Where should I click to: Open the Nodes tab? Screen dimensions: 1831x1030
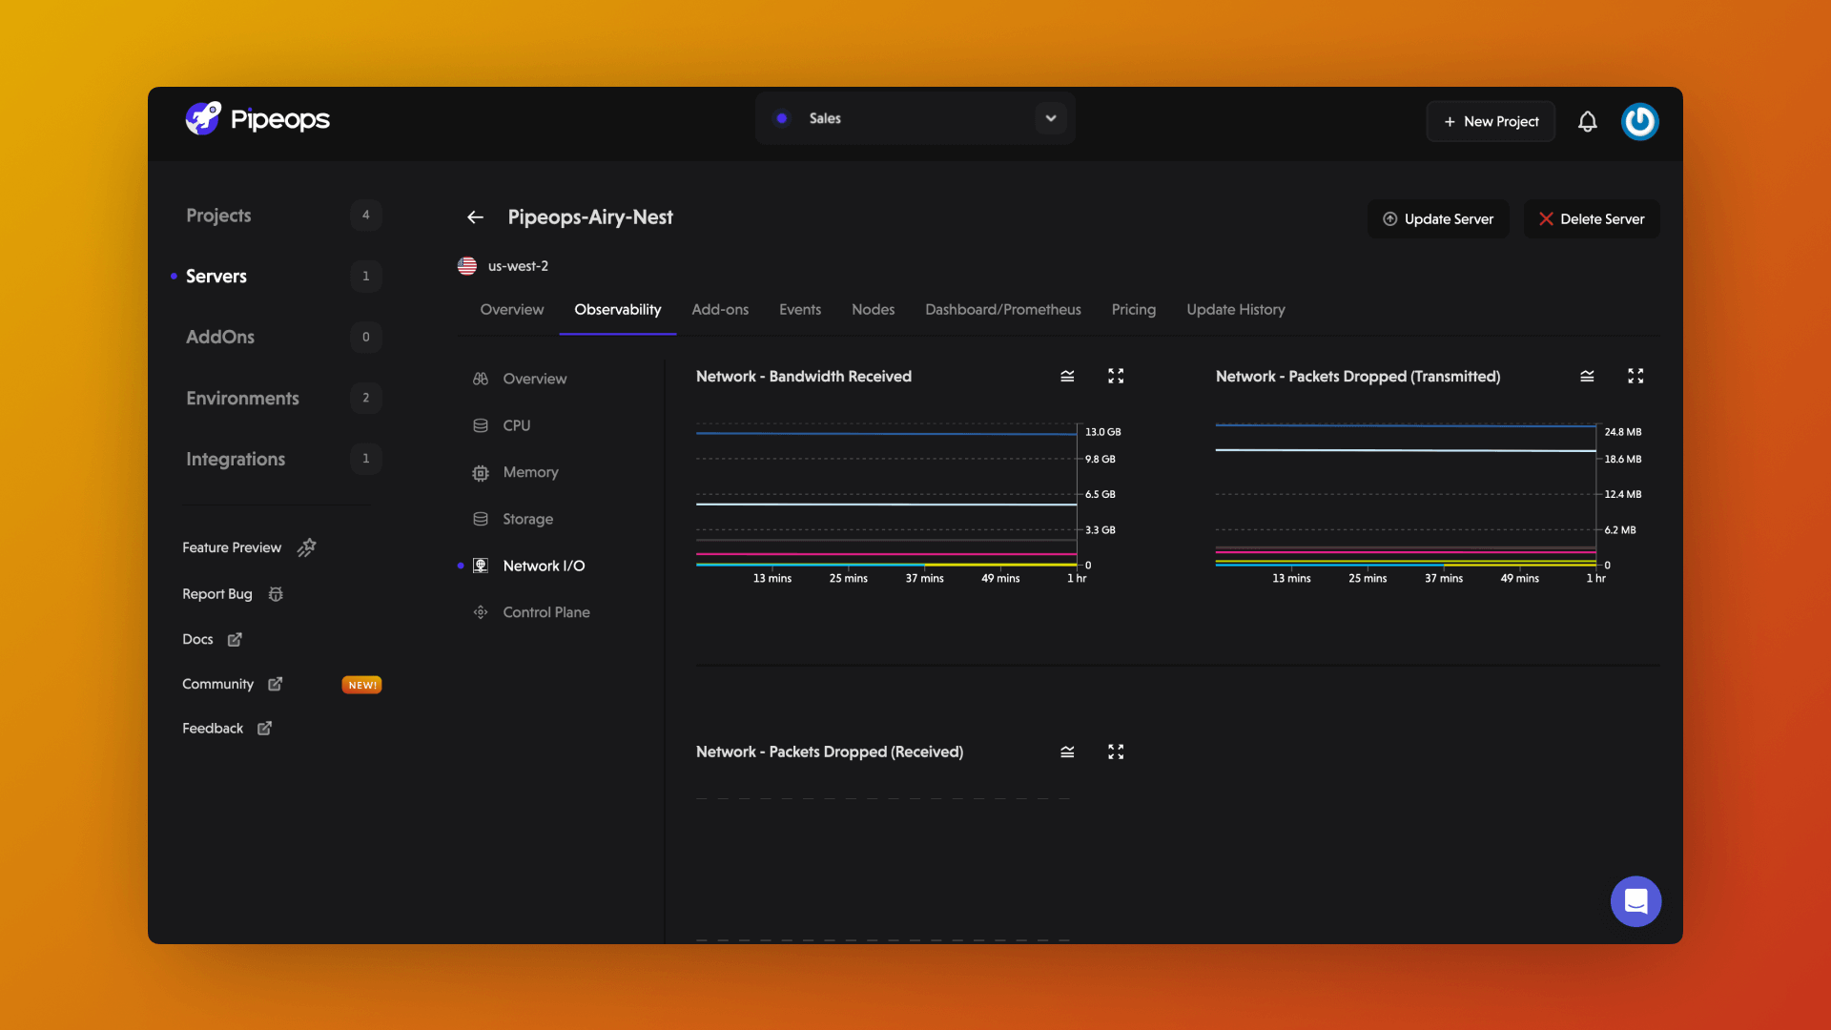coord(874,310)
